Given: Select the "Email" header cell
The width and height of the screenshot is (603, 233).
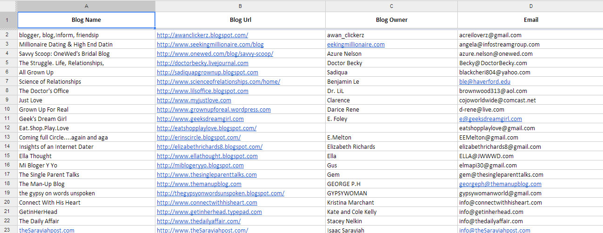Looking at the screenshot, I should pos(530,20).
